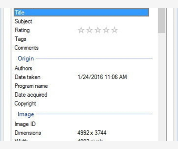
Task: Set rating to five stars
Action: (114, 30)
